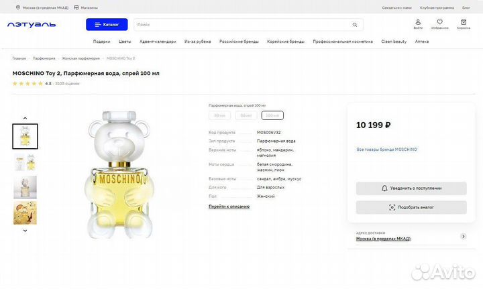Open the Корзина cart icon

tap(464, 24)
